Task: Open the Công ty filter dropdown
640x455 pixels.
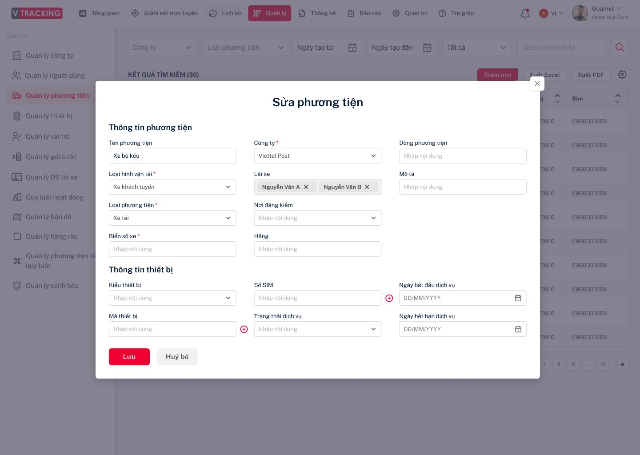Action: pyautogui.click(x=163, y=48)
